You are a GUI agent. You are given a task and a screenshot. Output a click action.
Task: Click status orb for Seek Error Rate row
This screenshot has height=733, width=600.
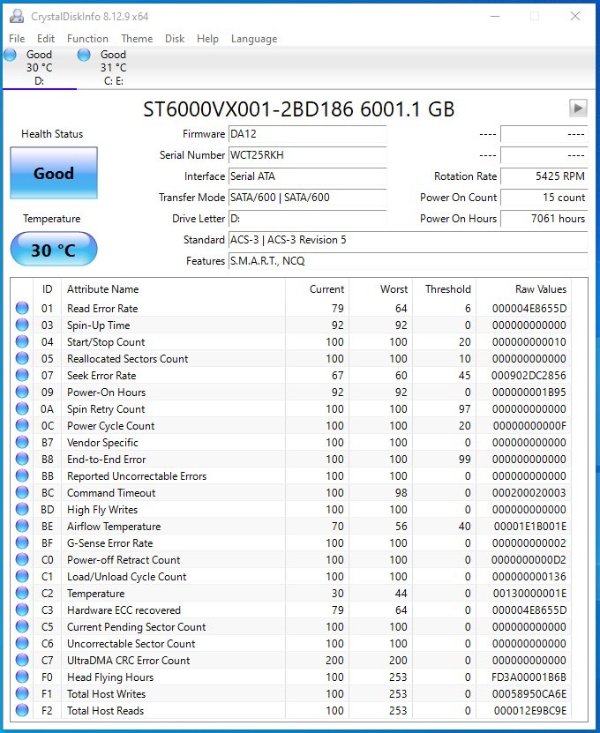22,375
